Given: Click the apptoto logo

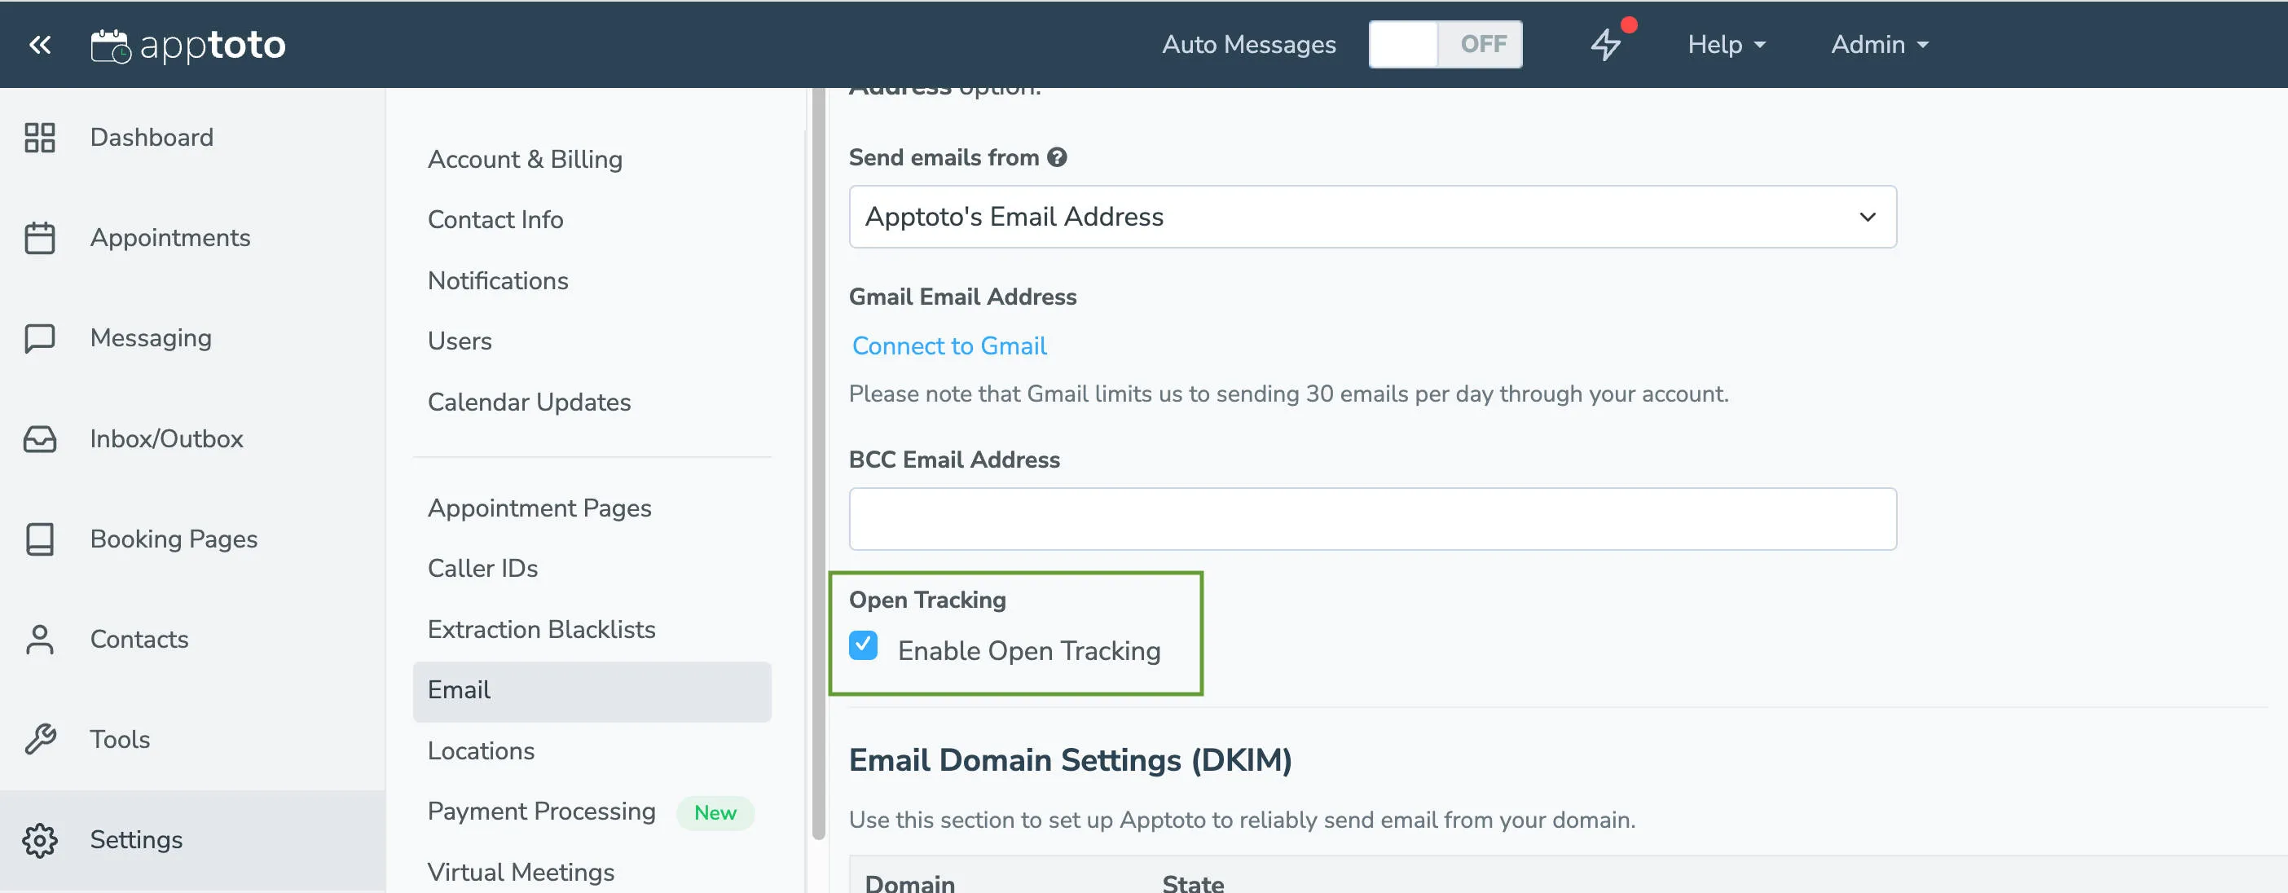Looking at the screenshot, I should coord(188,45).
